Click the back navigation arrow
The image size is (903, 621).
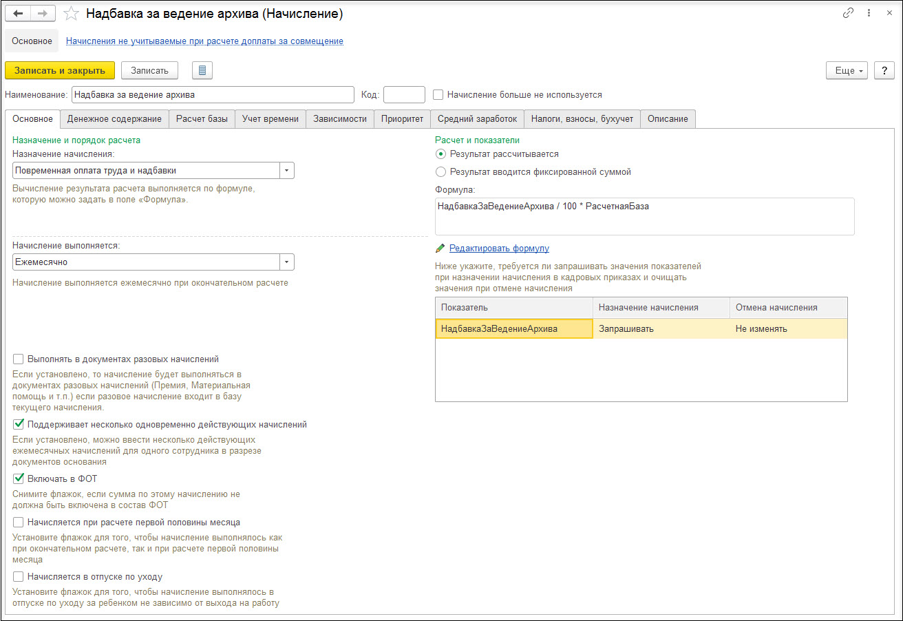[18, 14]
